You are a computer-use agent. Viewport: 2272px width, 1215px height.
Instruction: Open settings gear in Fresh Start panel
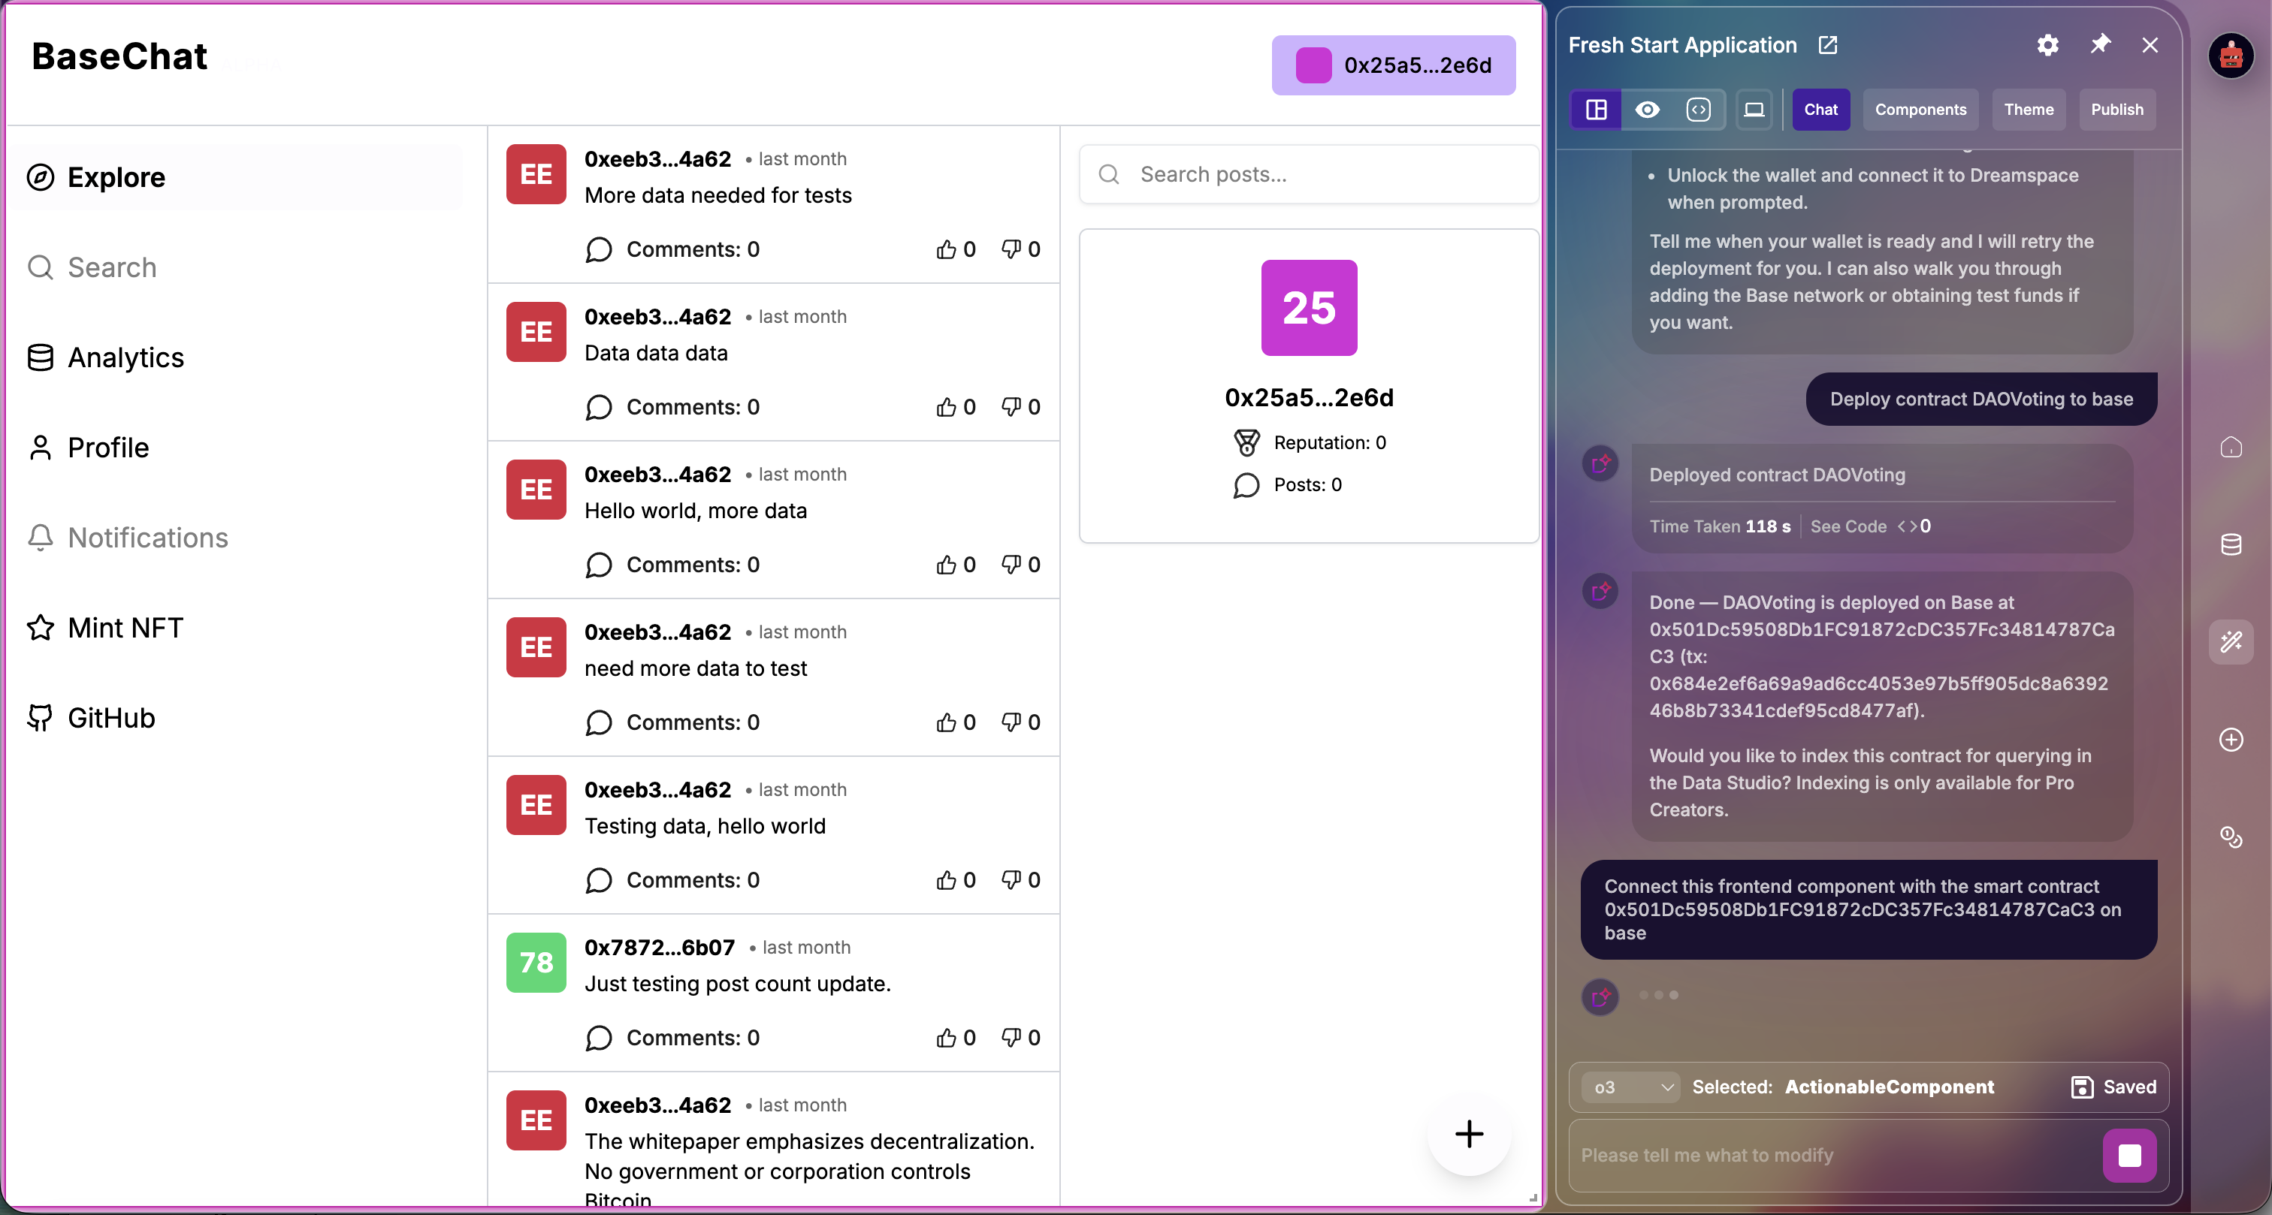click(2047, 45)
